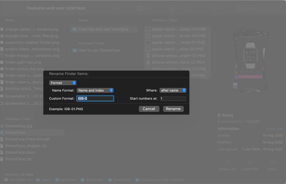Select the StressFace folder in first column
Image resolution: width=286 pixels, height=184 pixels.
15,133
